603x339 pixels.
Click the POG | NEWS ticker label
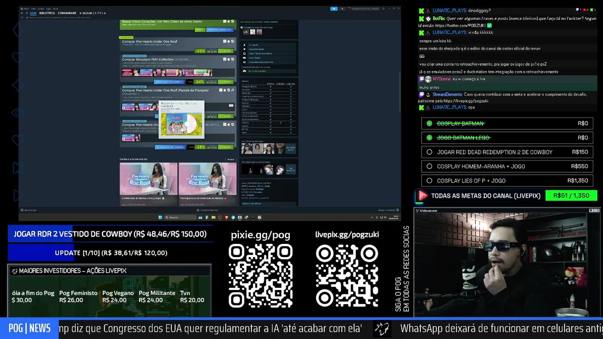point(29,329)
